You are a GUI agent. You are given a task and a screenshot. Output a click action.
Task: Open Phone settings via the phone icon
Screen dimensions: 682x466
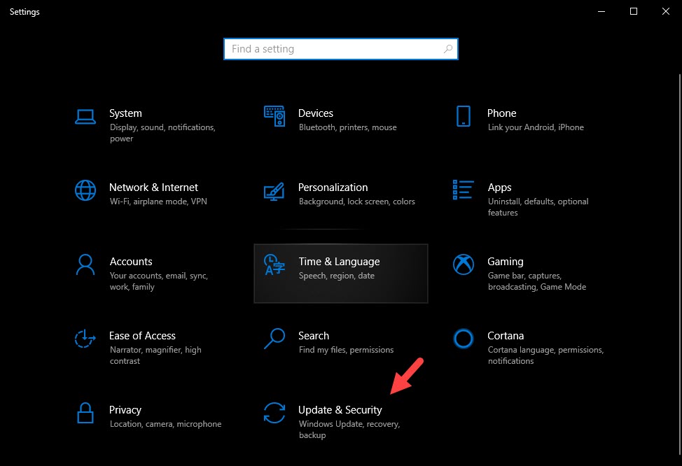[463, 117]
